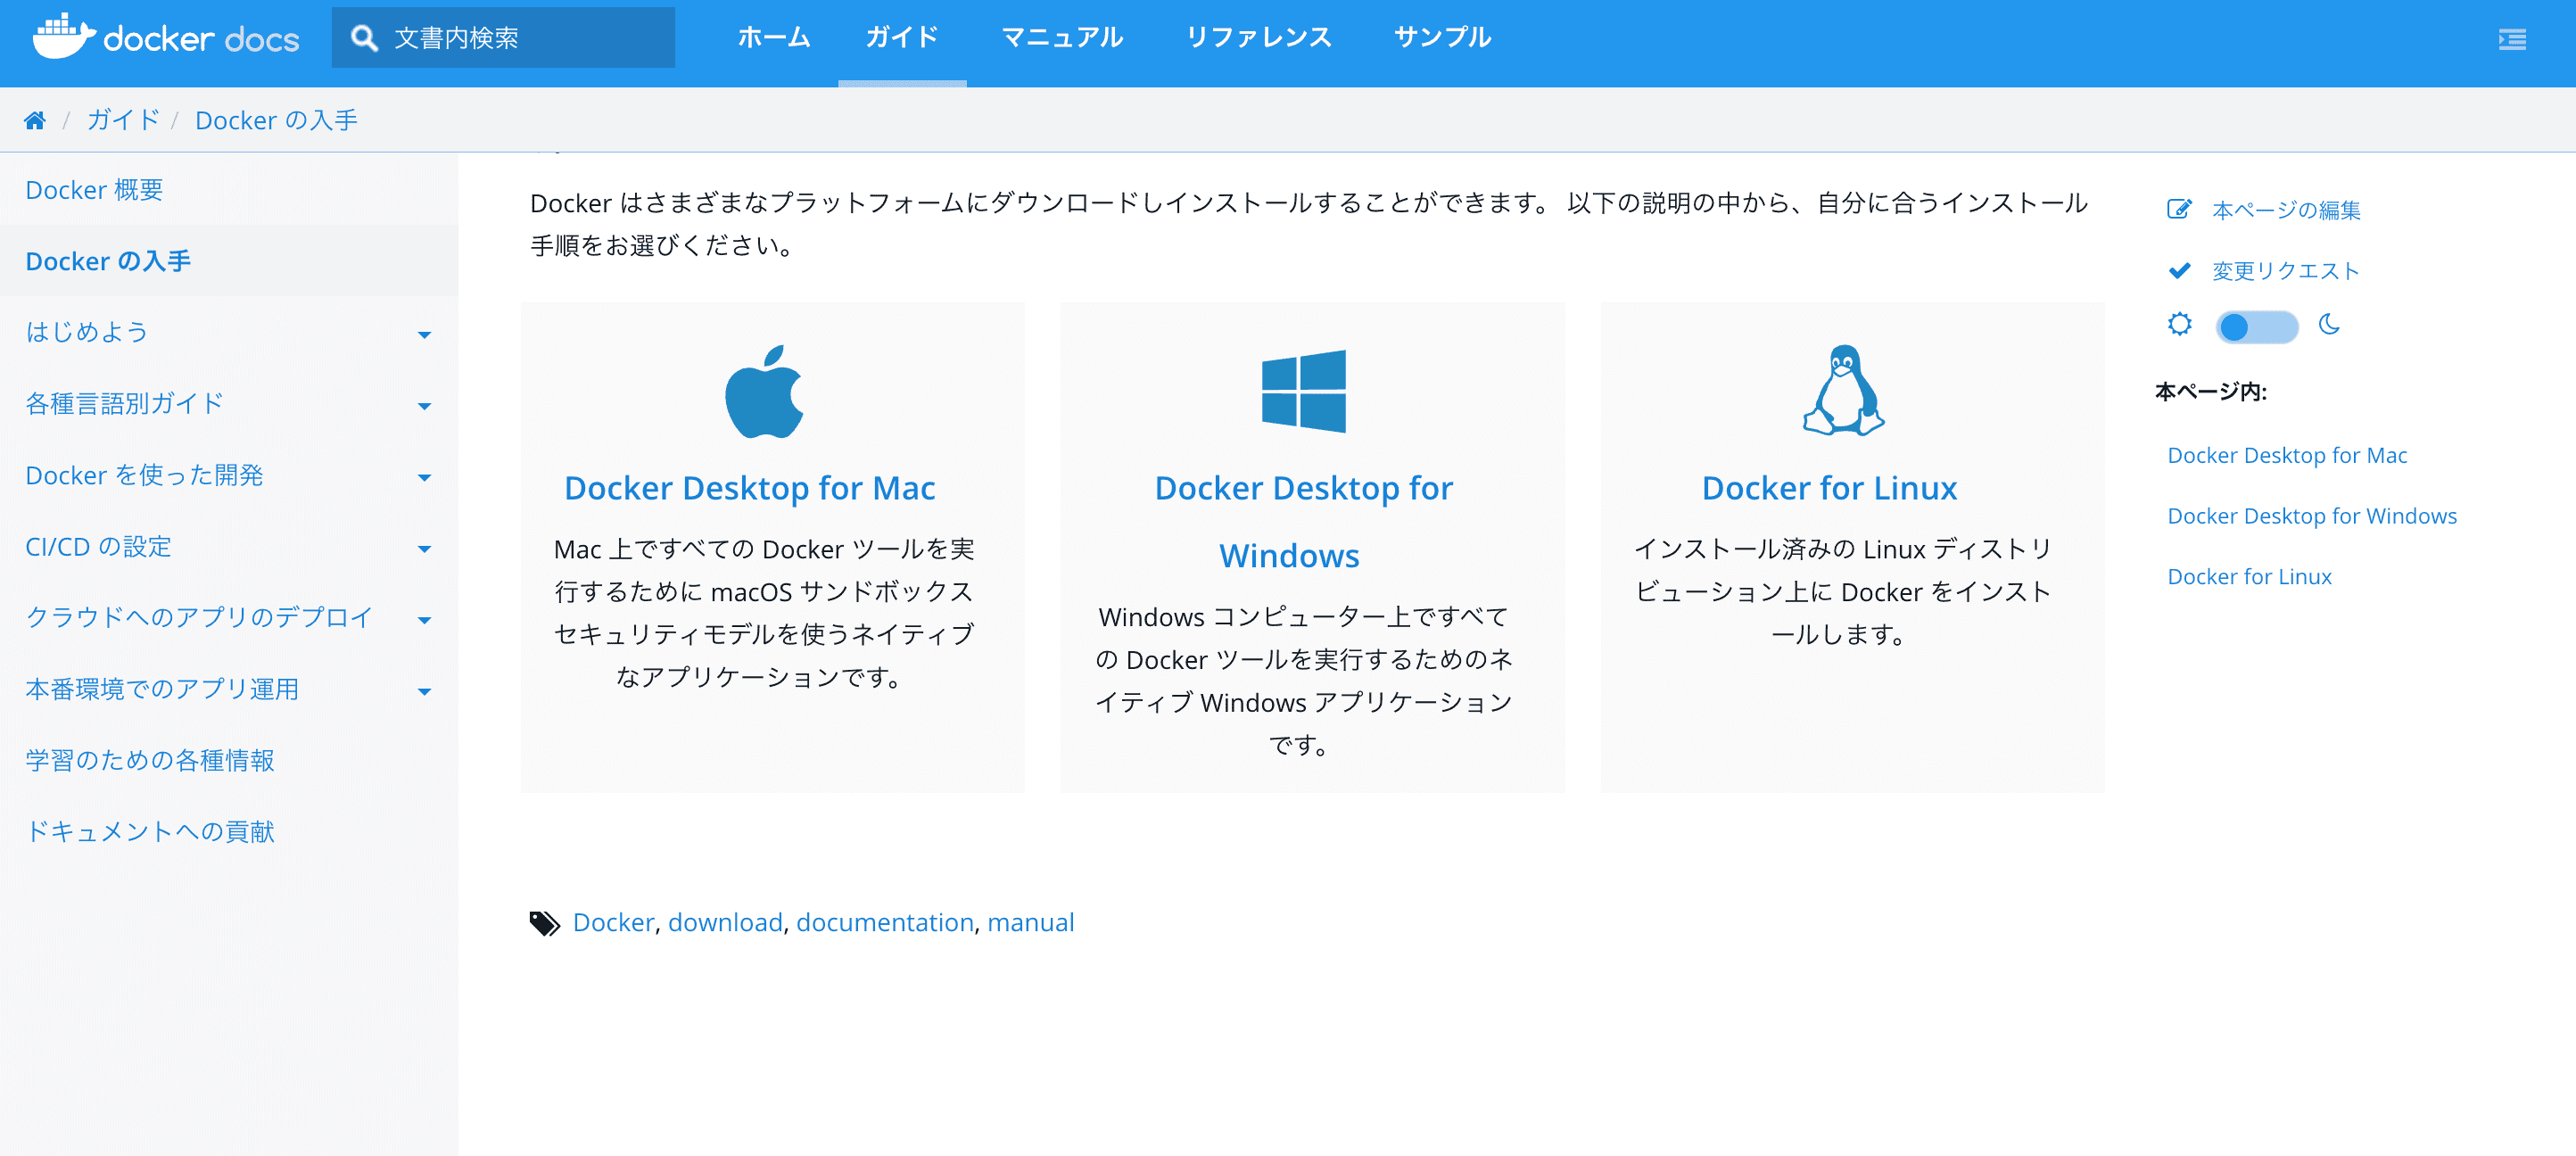2576x1156 pixels.
Task: Open the リファレンス nav tab
Action: tap(1258, 38)
